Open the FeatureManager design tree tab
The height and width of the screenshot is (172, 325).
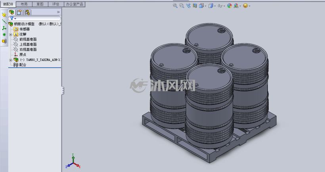[11, 12]
